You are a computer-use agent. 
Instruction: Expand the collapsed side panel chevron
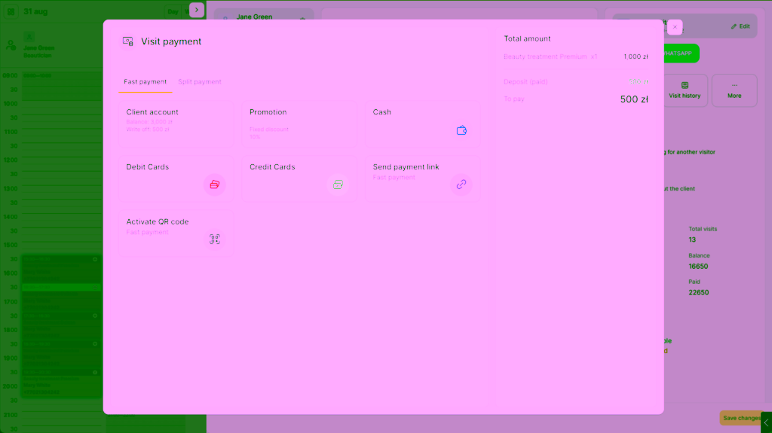point(766,422)
